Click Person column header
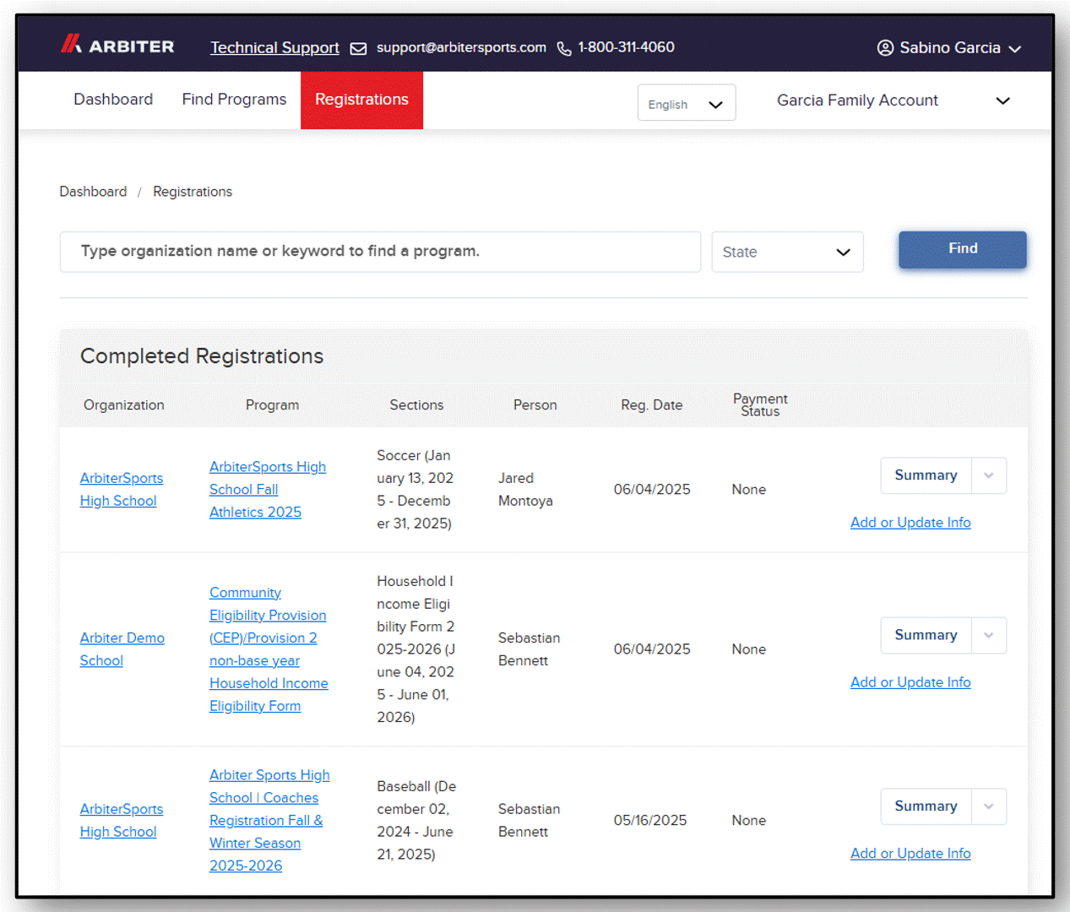This screenshot has height=912, width=1070. pyautogui.click(x=535, y=405)
